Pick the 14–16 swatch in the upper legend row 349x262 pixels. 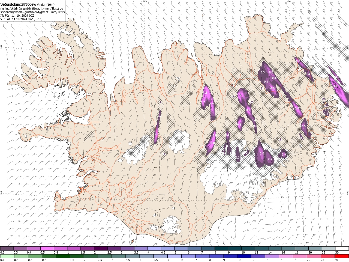(275, 249)
